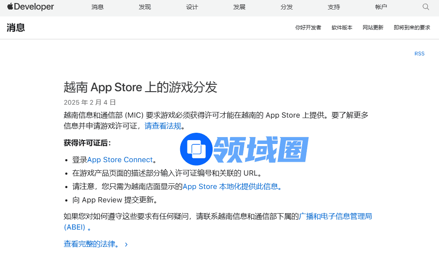
Task: Open the 分发 navigation item
Action: pos(286,7)
